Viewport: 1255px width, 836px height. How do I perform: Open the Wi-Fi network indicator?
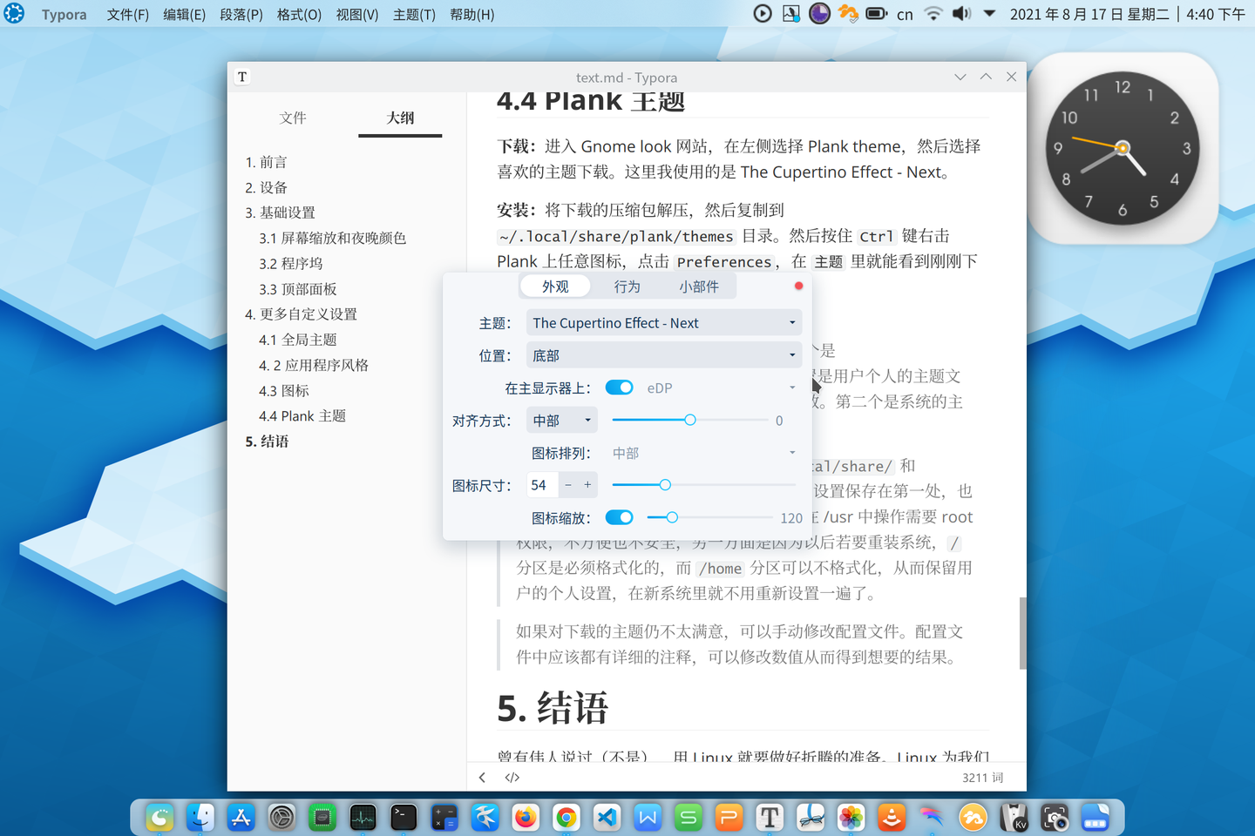(x=933, y=14)
